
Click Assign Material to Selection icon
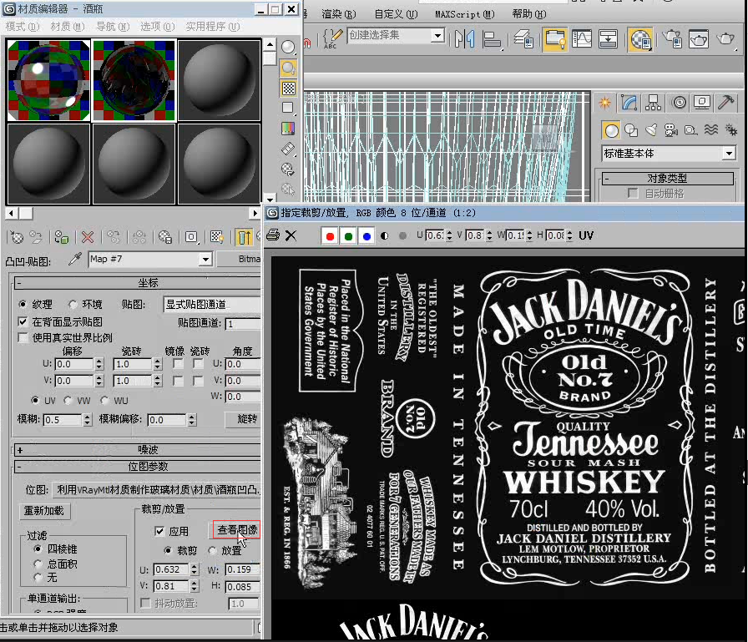click(x=62, y=236)
